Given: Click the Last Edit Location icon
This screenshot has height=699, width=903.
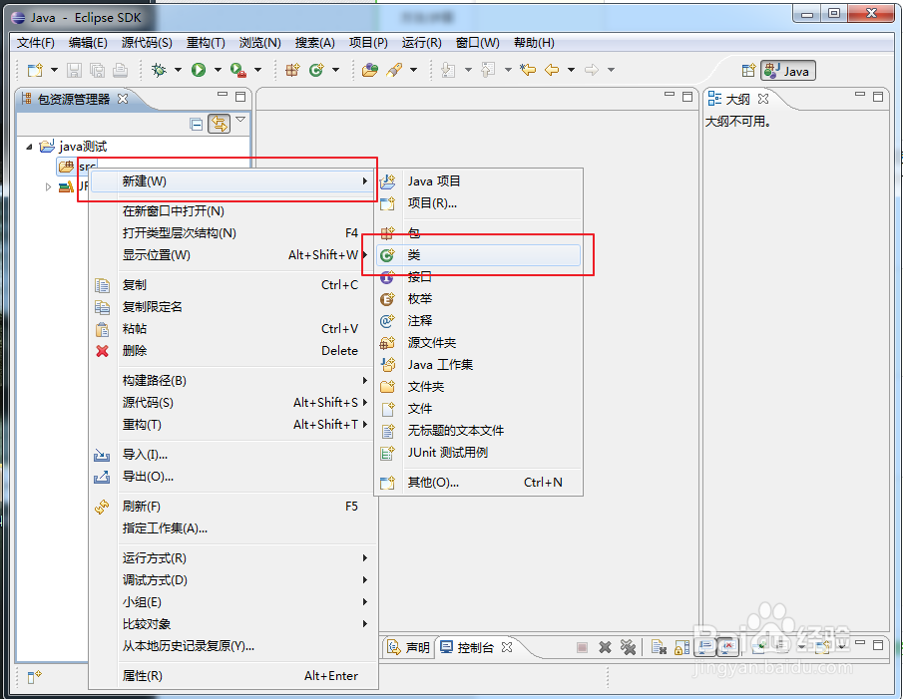Looking at the screenshot, I should tap(528, 70).
